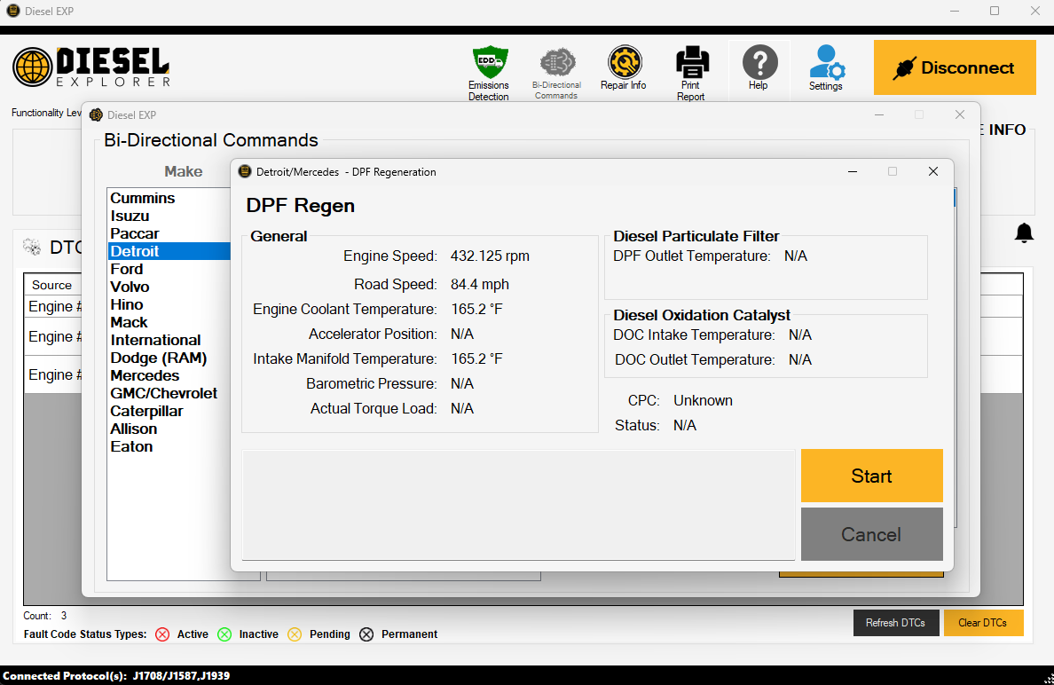Viewport: 1054px width, 685px height.
Task: Cancel the DPF Regen dialog
Action: pos(872,534)
